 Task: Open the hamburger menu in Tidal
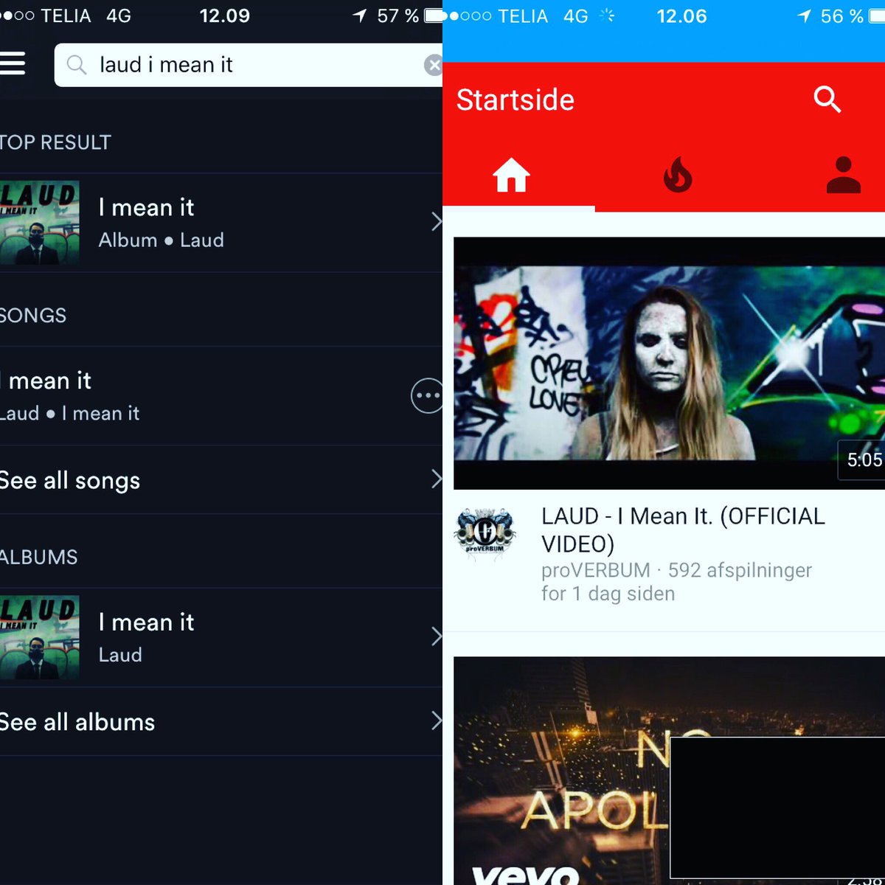[13, 64]
